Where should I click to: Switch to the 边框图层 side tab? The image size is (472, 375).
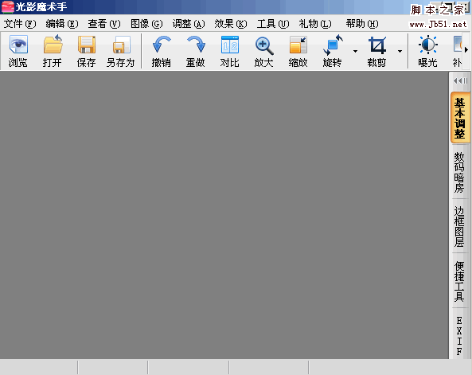[459, 226]
